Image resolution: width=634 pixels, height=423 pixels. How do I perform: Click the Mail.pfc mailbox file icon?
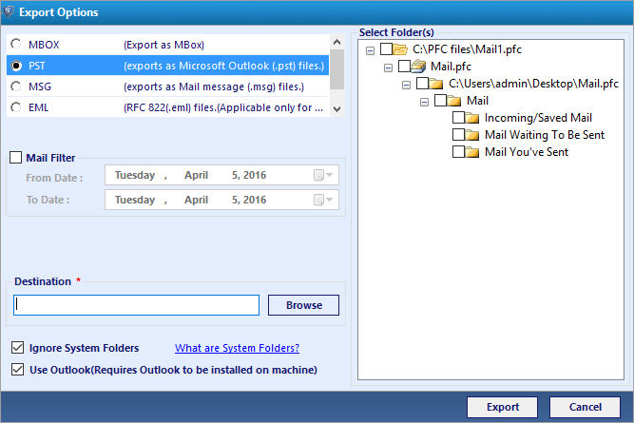(418, 66)
